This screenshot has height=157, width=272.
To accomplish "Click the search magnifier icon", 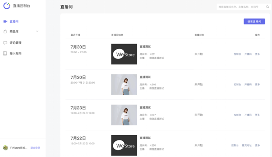I will point(268,7).
